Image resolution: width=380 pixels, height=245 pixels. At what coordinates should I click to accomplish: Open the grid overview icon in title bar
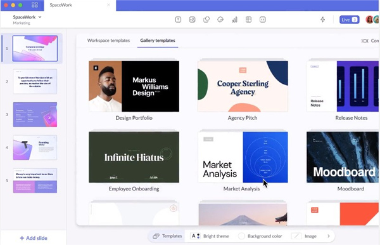coord(35,5)
